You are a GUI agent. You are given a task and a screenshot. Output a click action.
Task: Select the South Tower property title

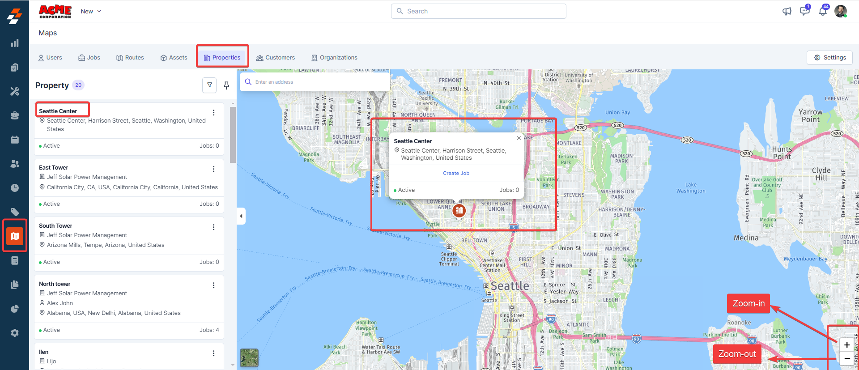click(55, 226)
